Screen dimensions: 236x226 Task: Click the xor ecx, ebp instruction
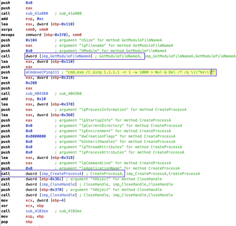22,206
